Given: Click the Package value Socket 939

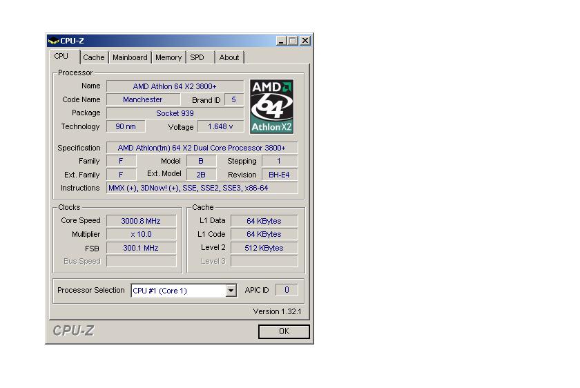Looking at the screenshot, I should coord(175,113).
